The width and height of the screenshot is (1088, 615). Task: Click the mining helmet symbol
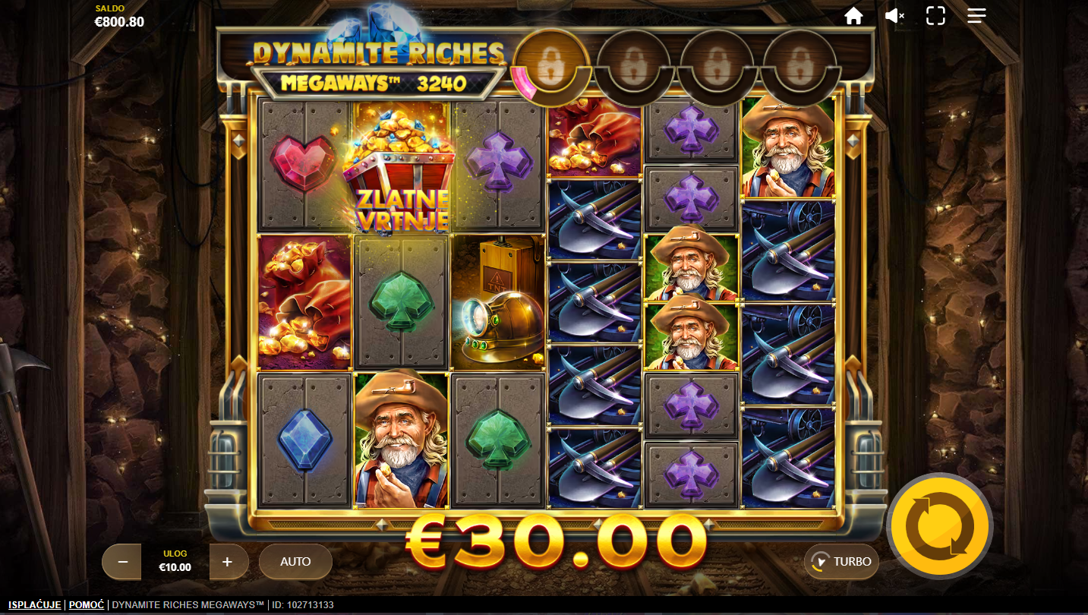pos(498,302)
